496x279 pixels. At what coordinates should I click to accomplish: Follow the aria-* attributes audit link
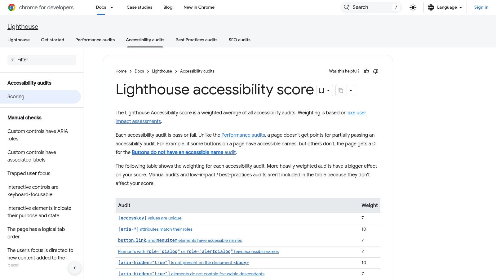click(x=155, y=229)
